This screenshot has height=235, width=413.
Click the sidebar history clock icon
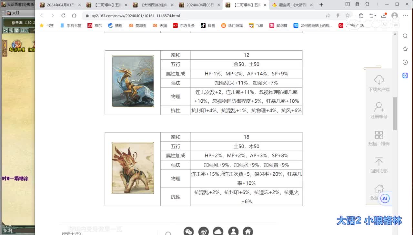coord(405,62)
